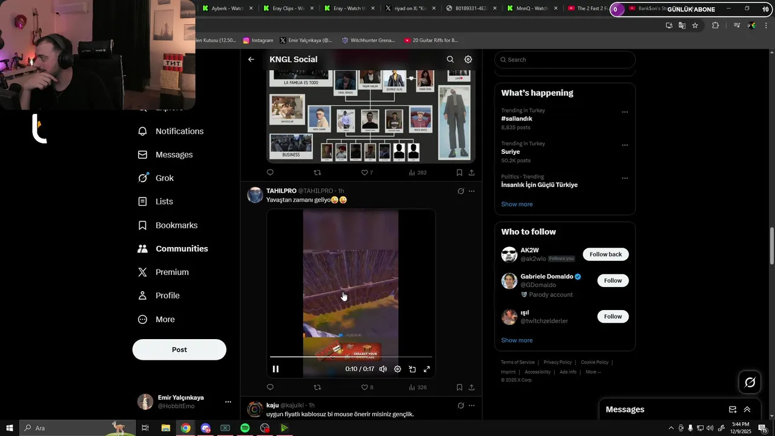Image resolution: width=775 pixels, height=436 pixels.
Task: Open Profile in sidebar
Action: point(158,296)
